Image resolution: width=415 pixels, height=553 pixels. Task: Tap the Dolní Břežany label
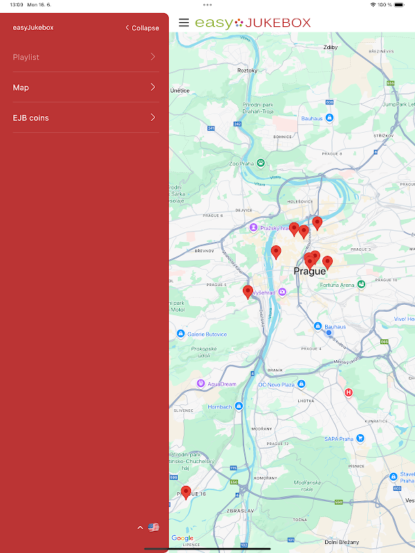coord(342,542)
